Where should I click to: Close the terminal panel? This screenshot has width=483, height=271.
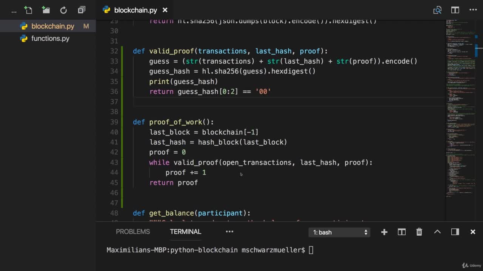click(473, 232)
